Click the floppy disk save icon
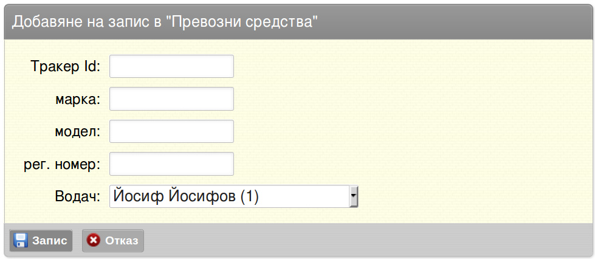This screenshot has height=259, width=595. 21,240
